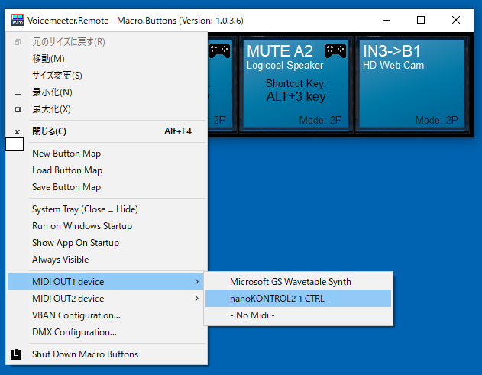Toggle Always Visible option

(x=106, y=260)
